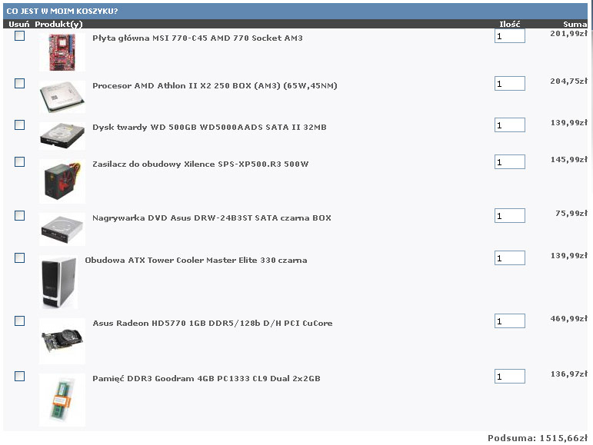Select the 75,99zł price text
This screenshot has width=593, height=445.
(571, 214)
